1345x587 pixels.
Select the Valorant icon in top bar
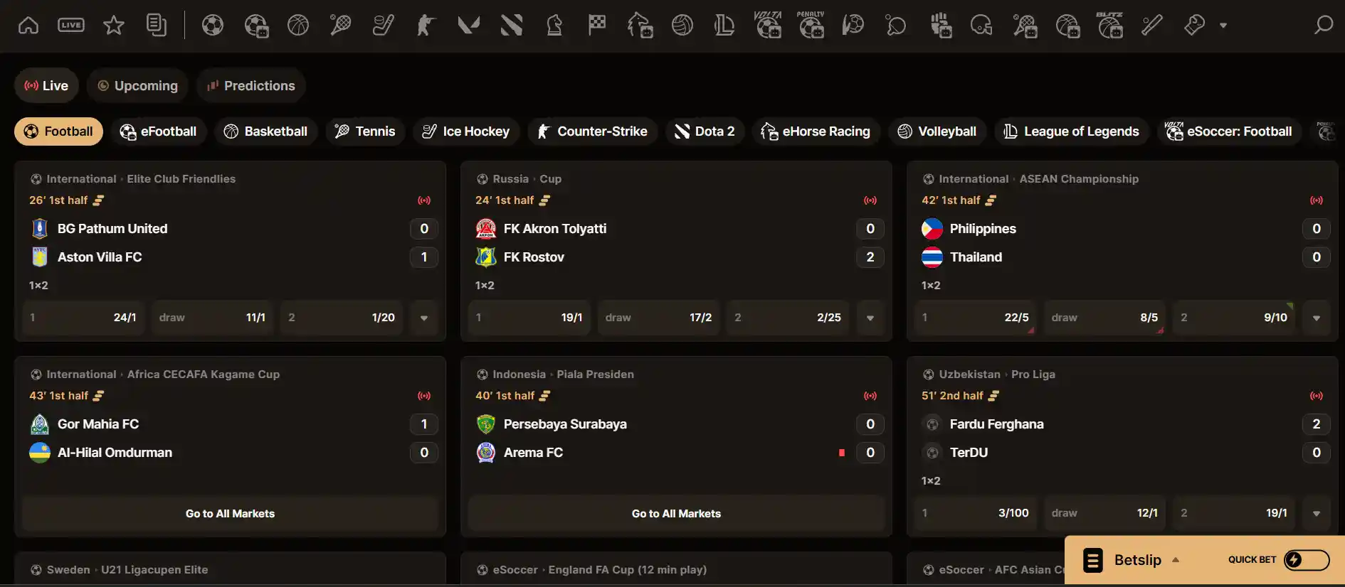coord(468,26)
